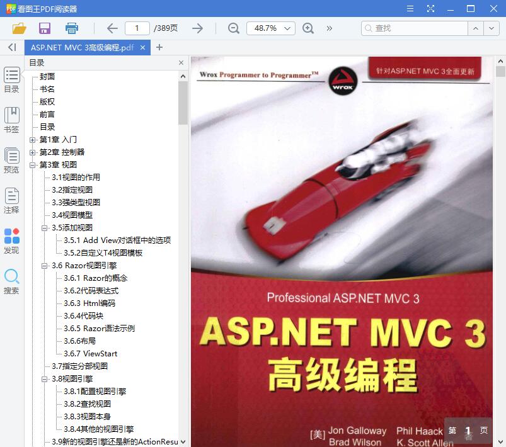The image size is (506, 447).
Task: Open the 发现 discover panel
Action: point(11,241)
